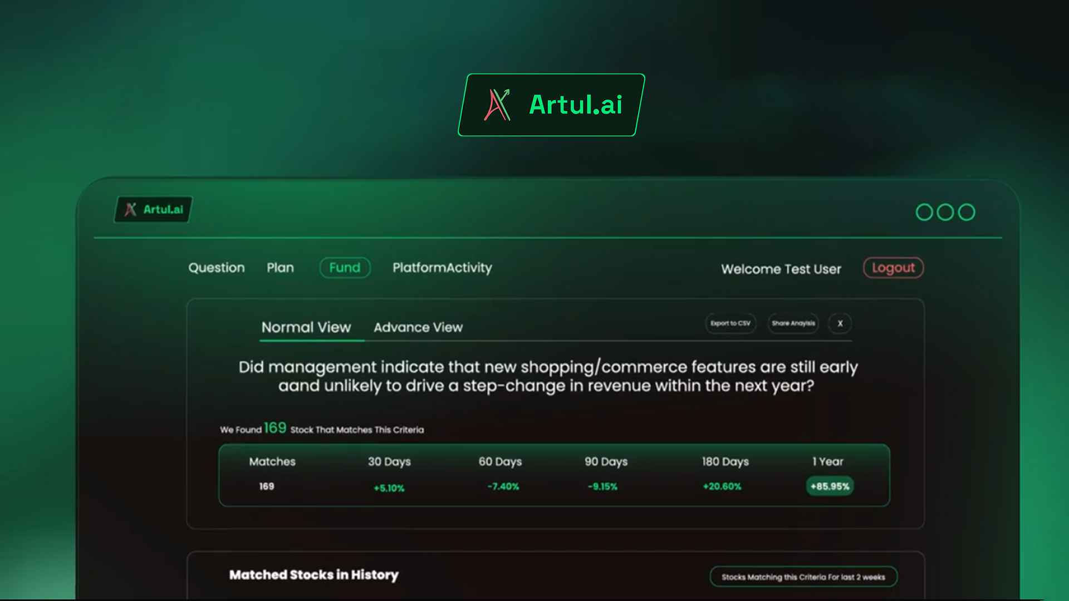Switch to the Normal View tab
Viewport: 1069px width, 601px height.
(306, 327)
